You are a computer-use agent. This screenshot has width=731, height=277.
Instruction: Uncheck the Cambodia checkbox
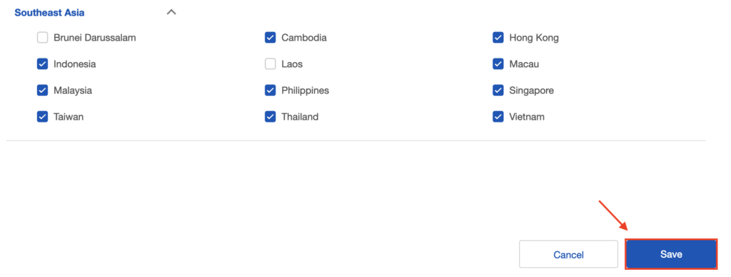pos(270,38)
